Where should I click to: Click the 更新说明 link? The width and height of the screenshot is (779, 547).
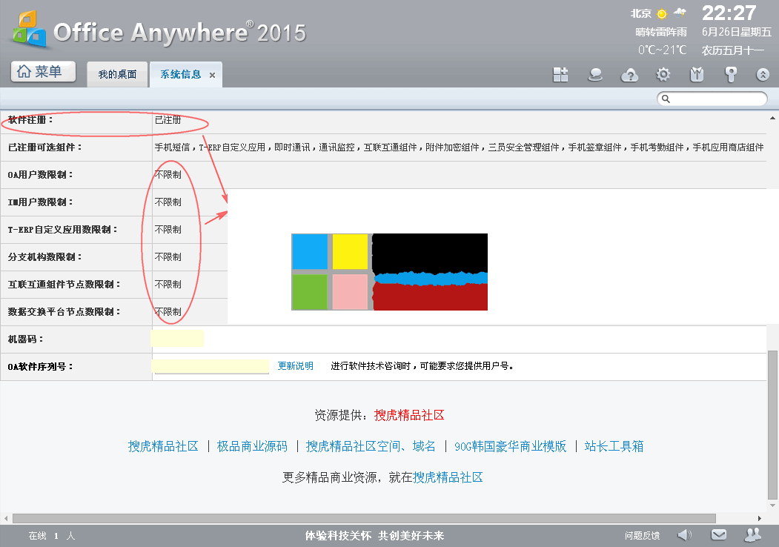(x=296, y=366)
